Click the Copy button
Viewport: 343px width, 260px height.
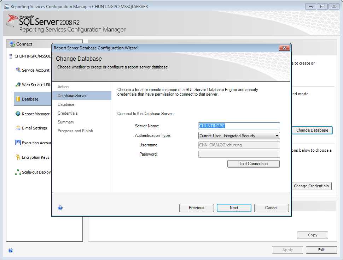pos(312,235)
